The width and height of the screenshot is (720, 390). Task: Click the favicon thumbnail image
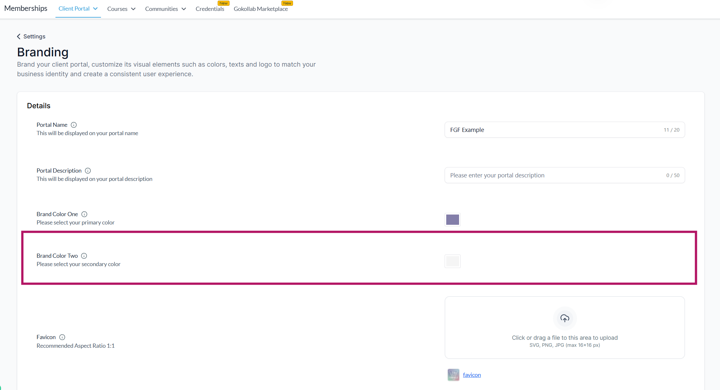point(453,375)
